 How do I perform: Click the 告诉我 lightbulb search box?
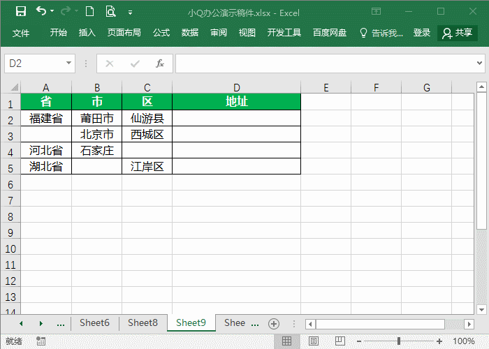[x=381, y=33]
